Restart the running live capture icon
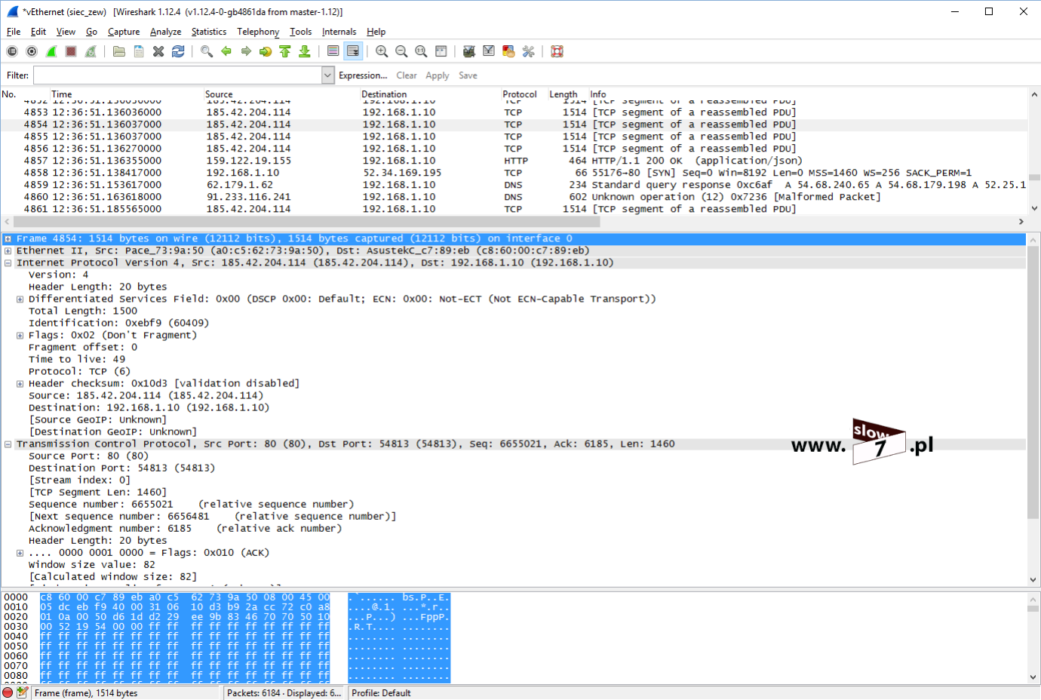 pyautogui.click(x=91, y=51)
